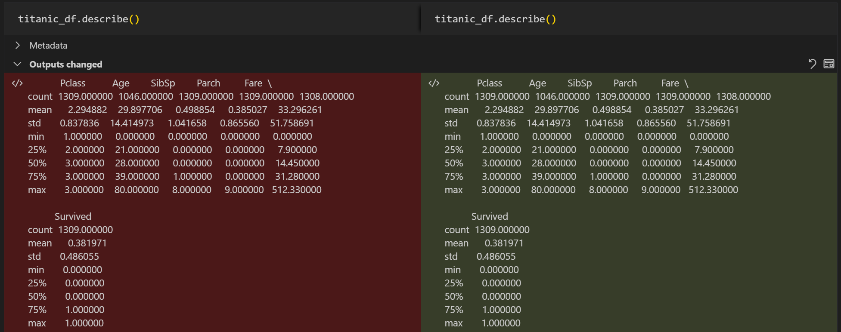Screen dimensions: 841x332
Task: Click std value 14.414973 in the green output
Action: [549, 123]
